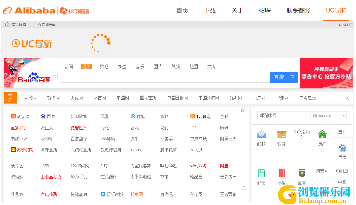356x205 pixels.
Task: Click the 百度一下 search button
Action: (x=284, y=77)
